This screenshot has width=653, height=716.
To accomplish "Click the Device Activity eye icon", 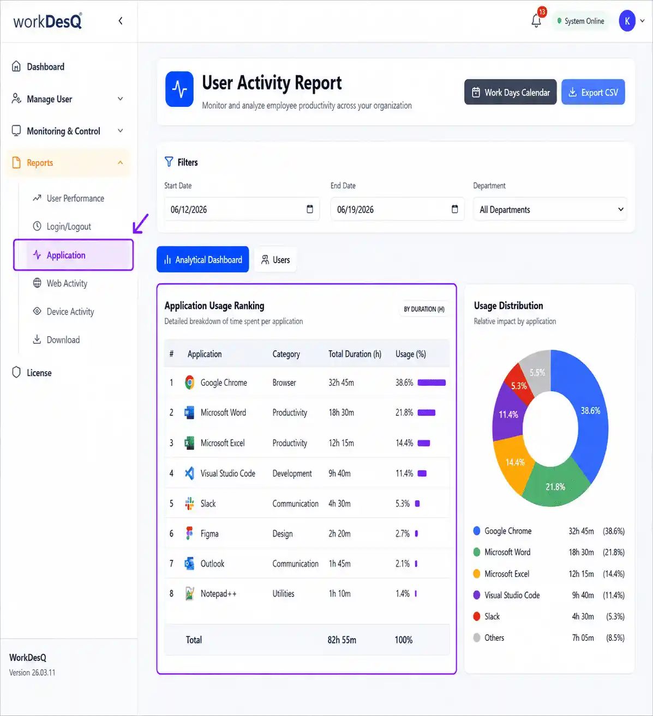I will [x=37, y=311].
